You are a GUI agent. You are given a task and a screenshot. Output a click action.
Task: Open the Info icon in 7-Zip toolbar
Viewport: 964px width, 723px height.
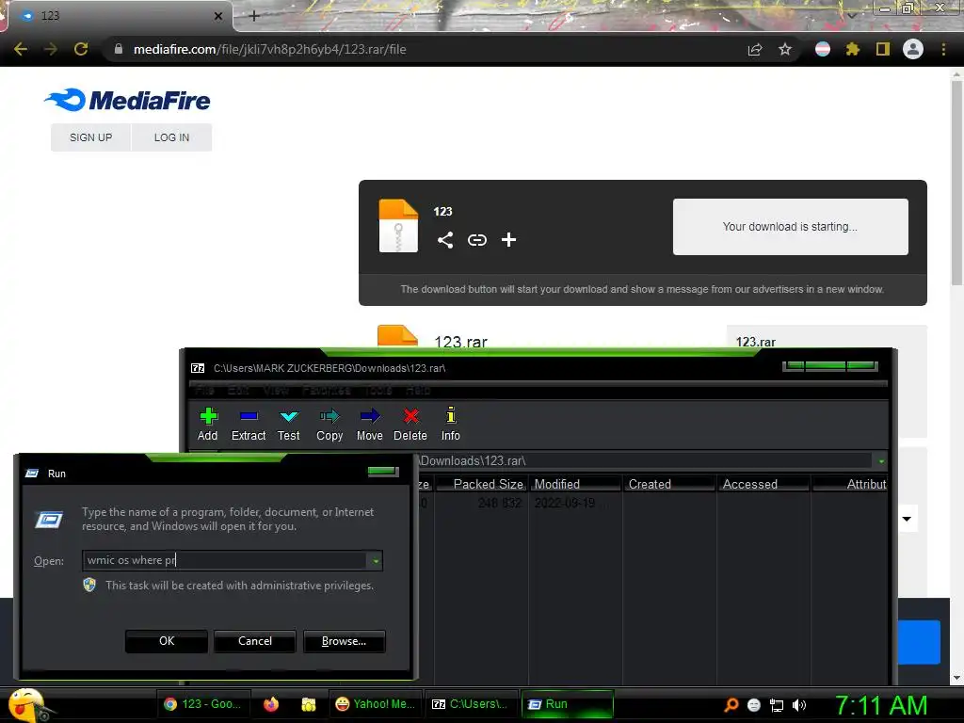click(451, 415)
